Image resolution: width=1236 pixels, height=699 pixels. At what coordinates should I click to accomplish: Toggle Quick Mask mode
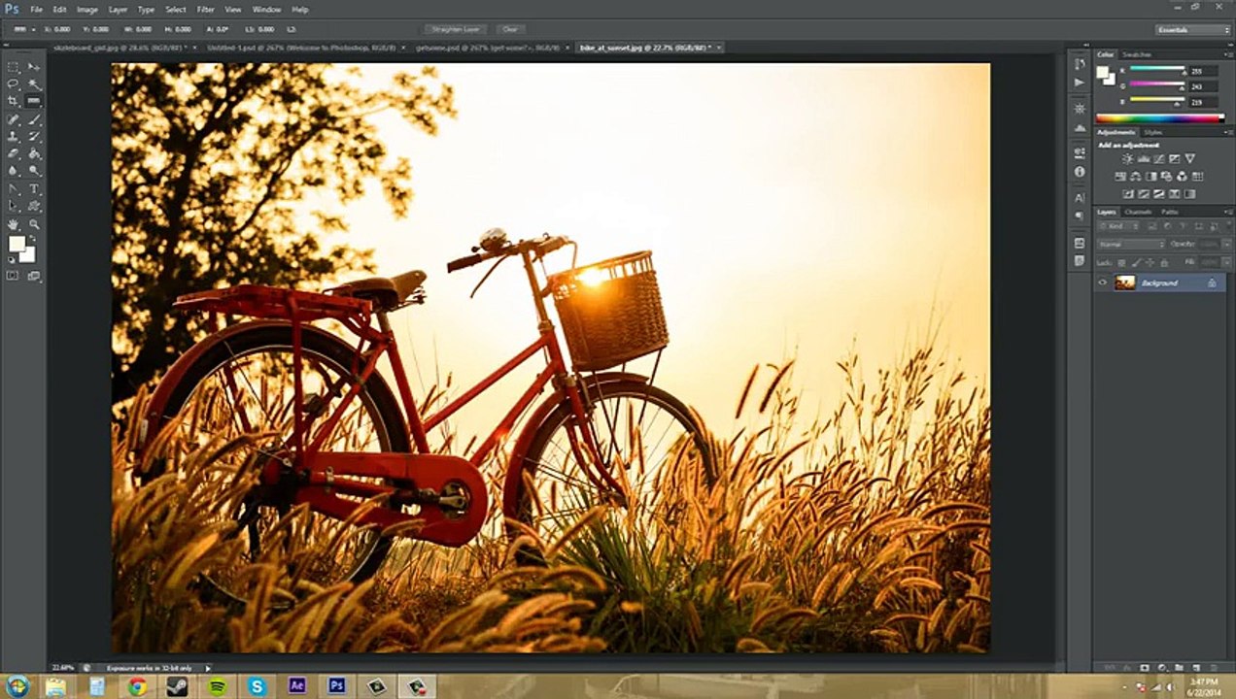click(13, 276)
